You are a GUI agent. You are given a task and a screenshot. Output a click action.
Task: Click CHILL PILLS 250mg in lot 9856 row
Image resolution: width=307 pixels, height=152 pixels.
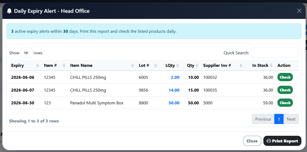88,90
